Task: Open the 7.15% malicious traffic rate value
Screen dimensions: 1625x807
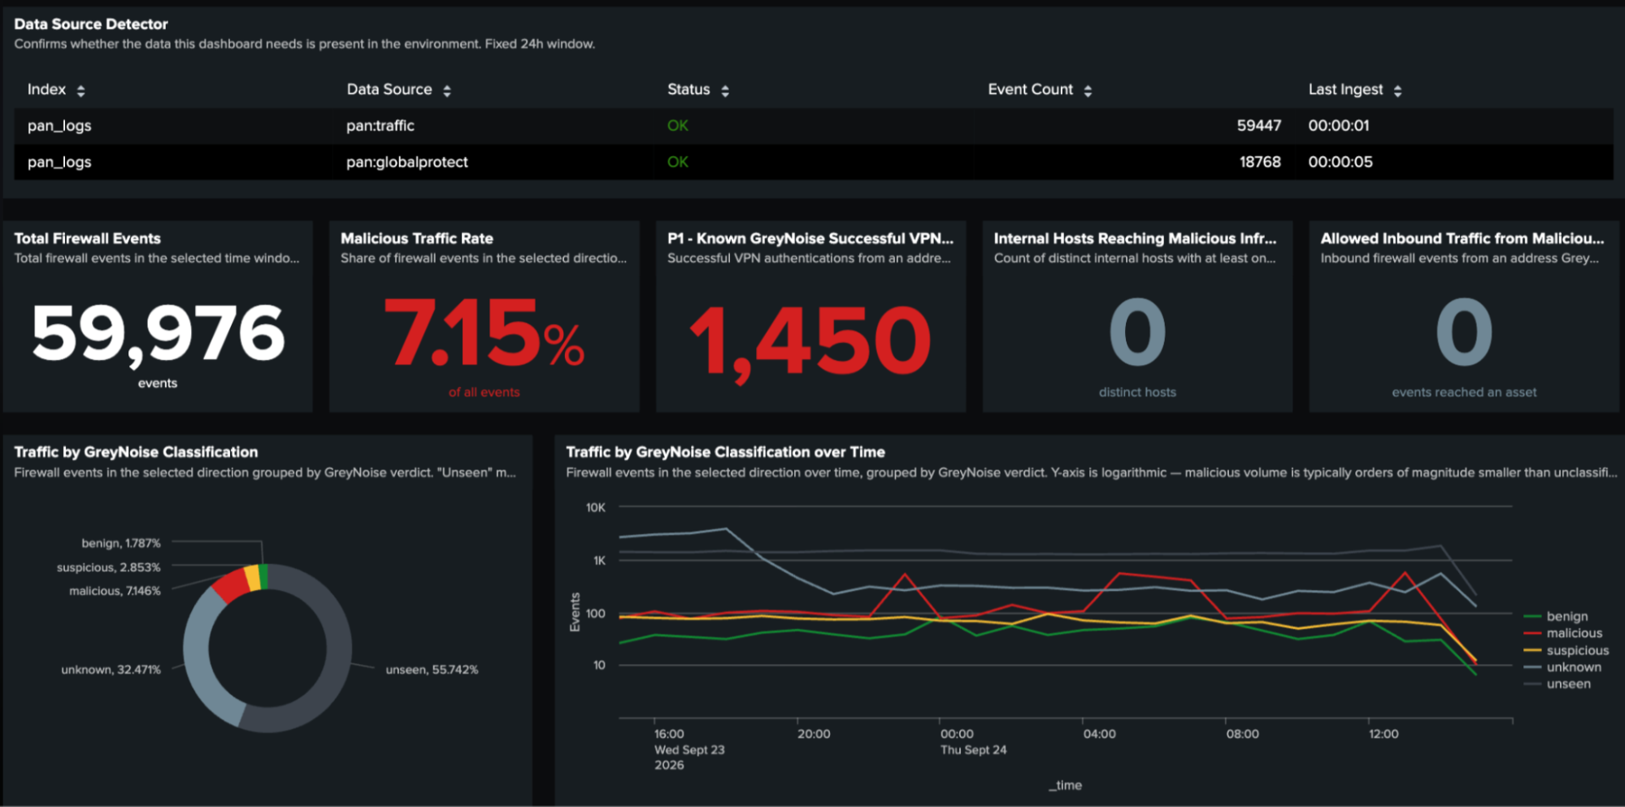Action: click(x=484, y=333)
